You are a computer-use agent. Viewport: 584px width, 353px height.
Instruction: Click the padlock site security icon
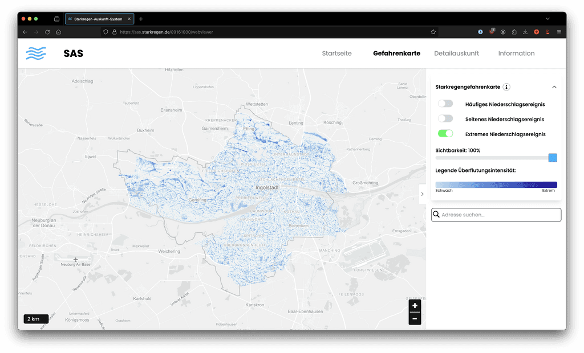[x=114, y=32]
